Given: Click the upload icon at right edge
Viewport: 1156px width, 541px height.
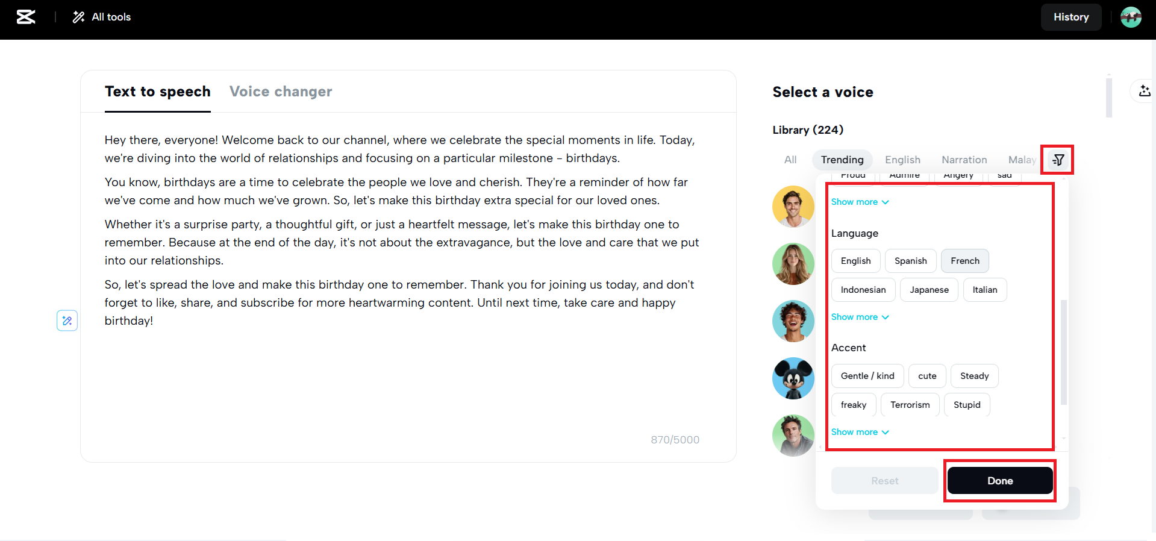Looking at the screenshot, I should point(1144,91).
